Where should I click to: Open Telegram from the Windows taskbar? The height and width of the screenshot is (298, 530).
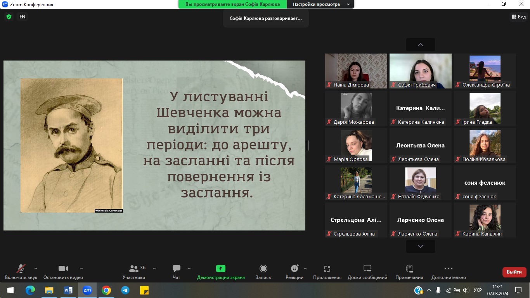[x=125, y=290]
